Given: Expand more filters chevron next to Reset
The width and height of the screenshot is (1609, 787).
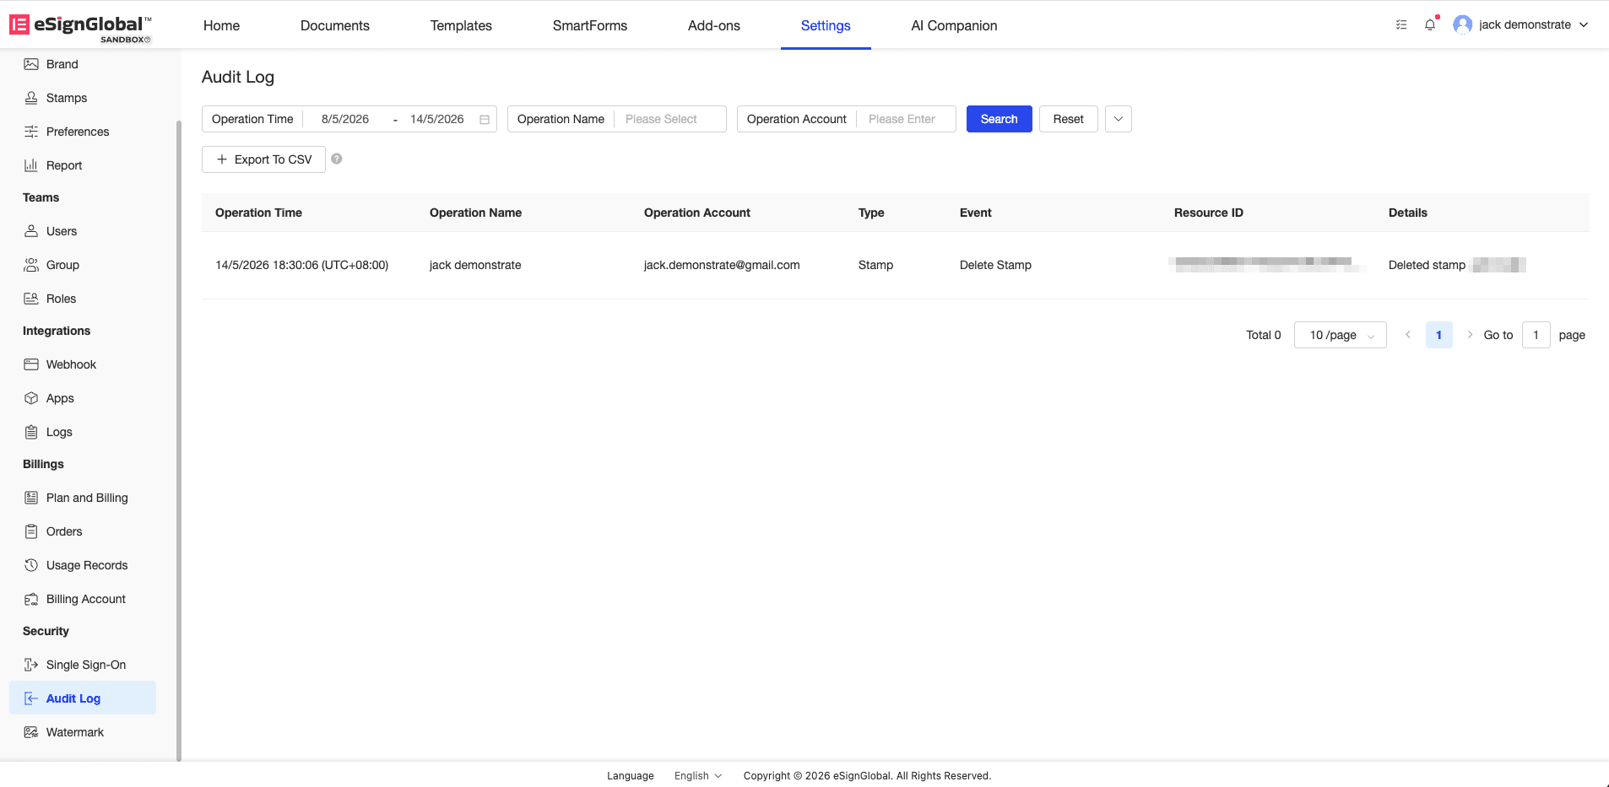Looking at the screenshot, I should [1119, 119].
